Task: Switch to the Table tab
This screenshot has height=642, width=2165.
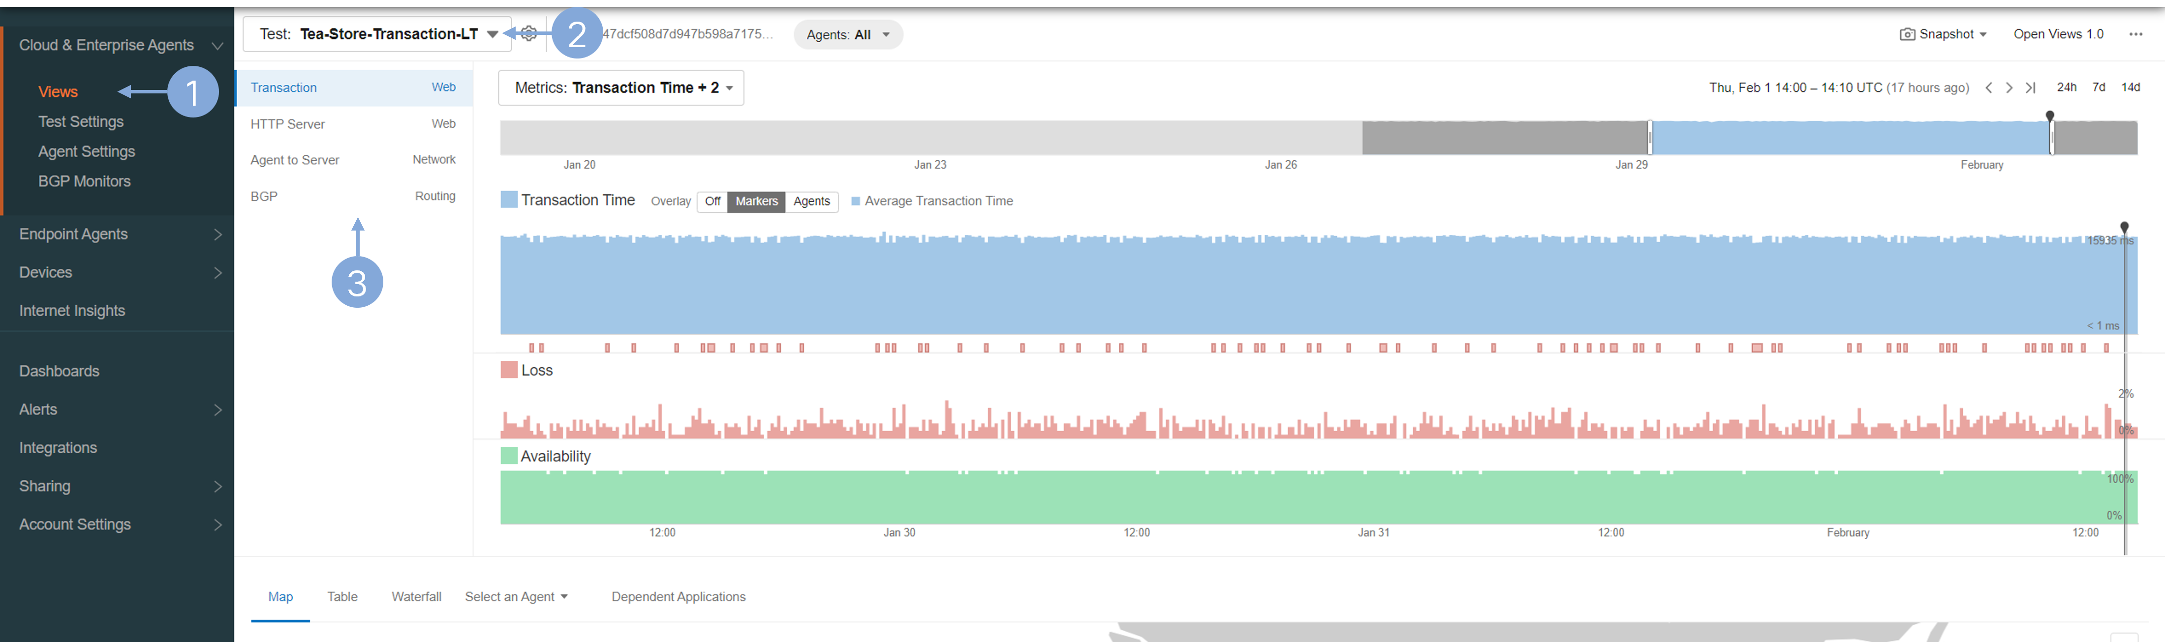Action: coord(342,597)
